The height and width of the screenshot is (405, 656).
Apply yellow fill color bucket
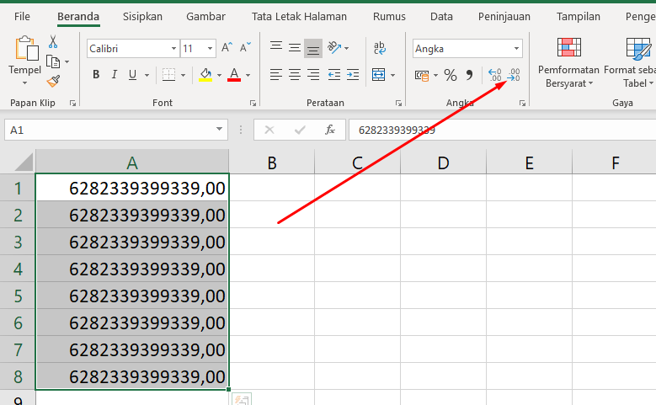205,75
